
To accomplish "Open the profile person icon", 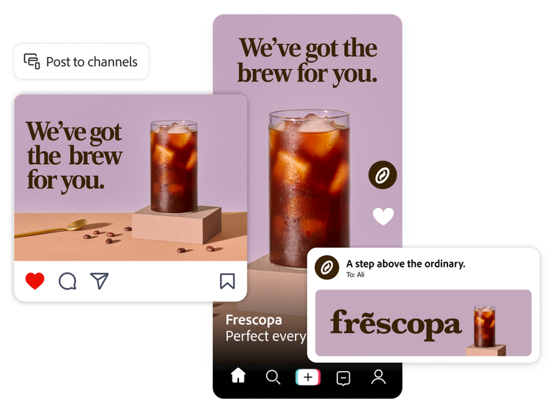I will click(x=378, y=377).
